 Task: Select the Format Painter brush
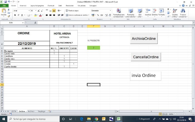[9, 16]
